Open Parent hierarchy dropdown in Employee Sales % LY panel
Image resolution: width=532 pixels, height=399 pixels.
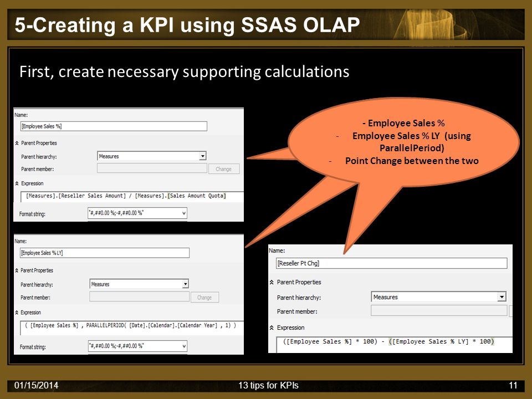[x=185, y=284]
